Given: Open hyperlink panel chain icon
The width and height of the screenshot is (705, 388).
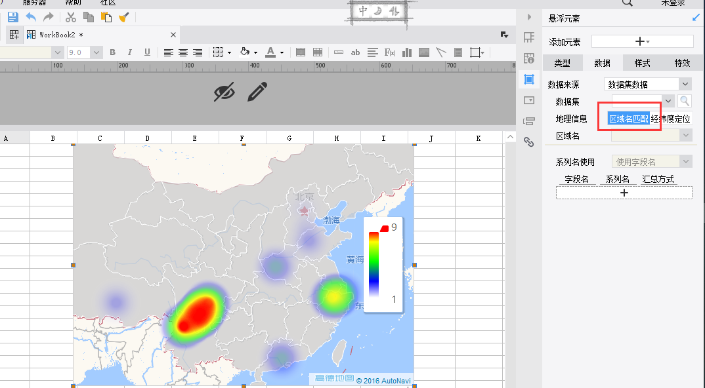Looking at the screenshot, I should (x=529, y=142).
